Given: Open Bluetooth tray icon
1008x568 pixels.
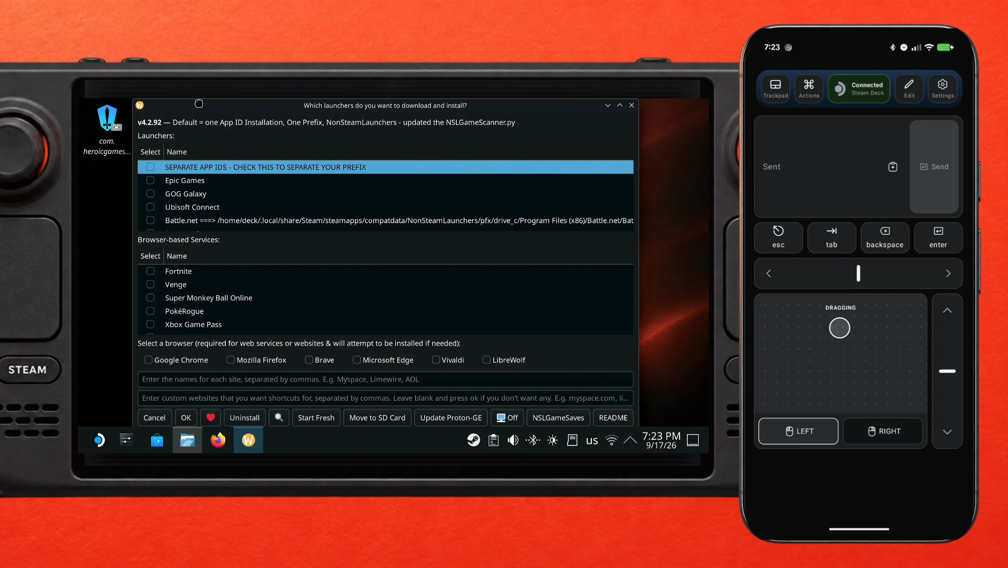Looking at the screenshot, I should [533, 440].
